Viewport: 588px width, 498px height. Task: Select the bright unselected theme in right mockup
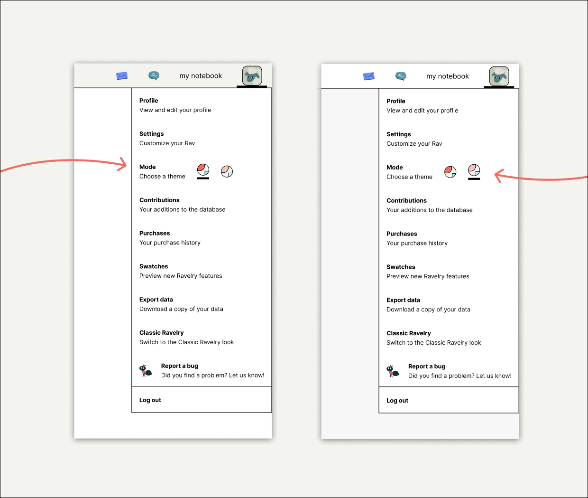[450, 172]
